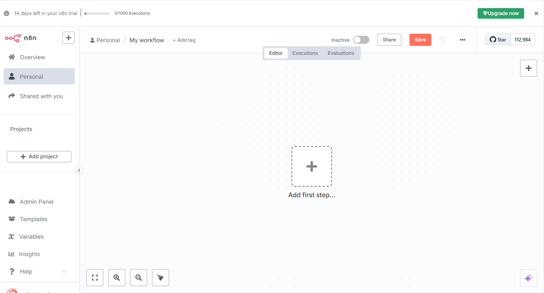The width and height of the screenshot is (544, 293).
Task: Click the Add project button
Action: click(39, 157)
